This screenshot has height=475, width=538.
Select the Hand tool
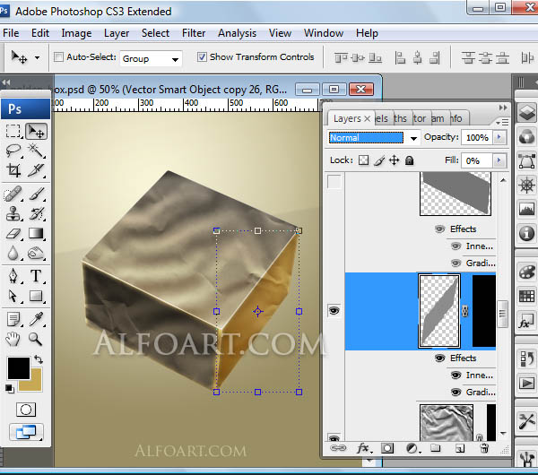[x=13, y=339]
